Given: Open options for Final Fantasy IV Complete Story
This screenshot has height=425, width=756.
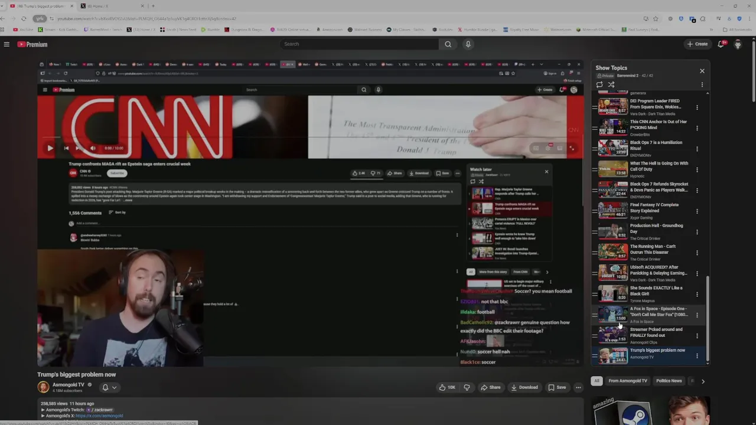Looking at the screenshot, I should click(x=697, y=211).
